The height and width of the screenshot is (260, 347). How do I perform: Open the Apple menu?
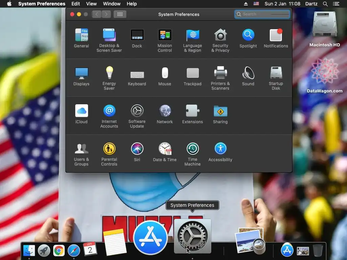click(x=9, y=4)
